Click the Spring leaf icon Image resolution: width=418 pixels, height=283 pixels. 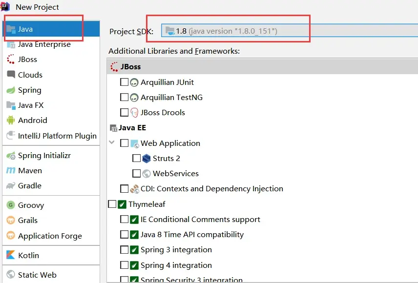[11, 90]
